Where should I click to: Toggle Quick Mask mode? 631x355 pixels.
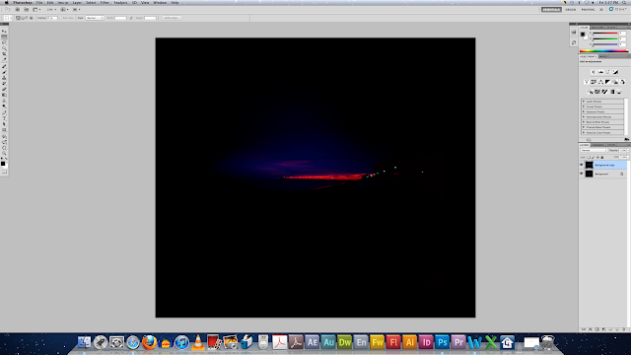coord(4,172)
